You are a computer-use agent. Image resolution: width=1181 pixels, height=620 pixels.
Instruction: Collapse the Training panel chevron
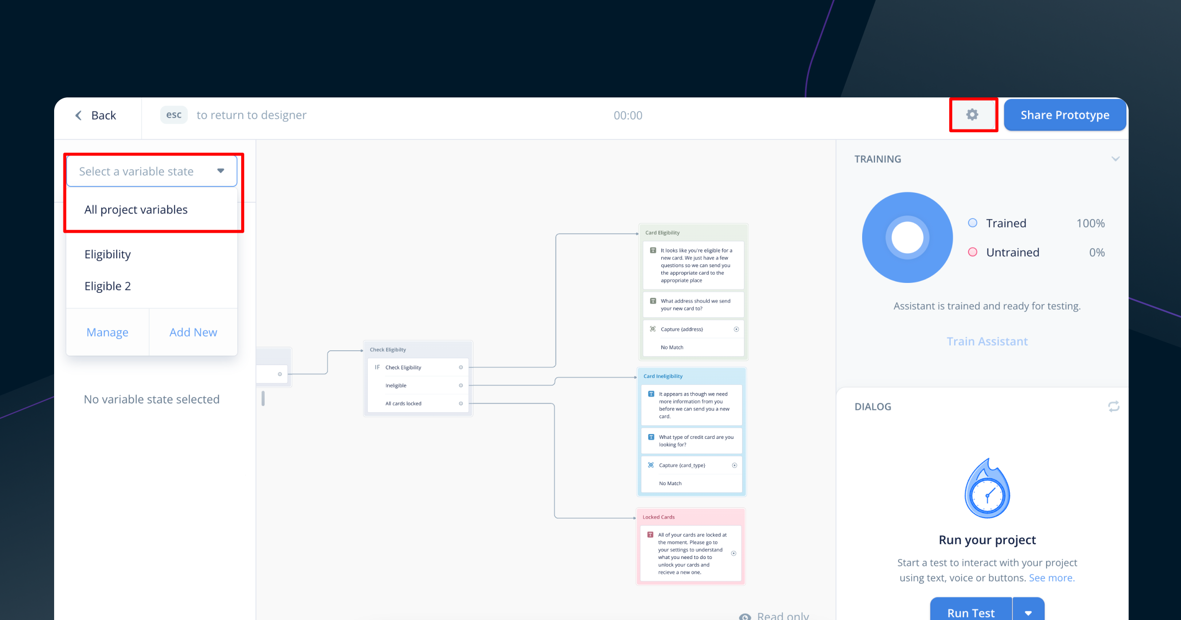click(1115, 159)
